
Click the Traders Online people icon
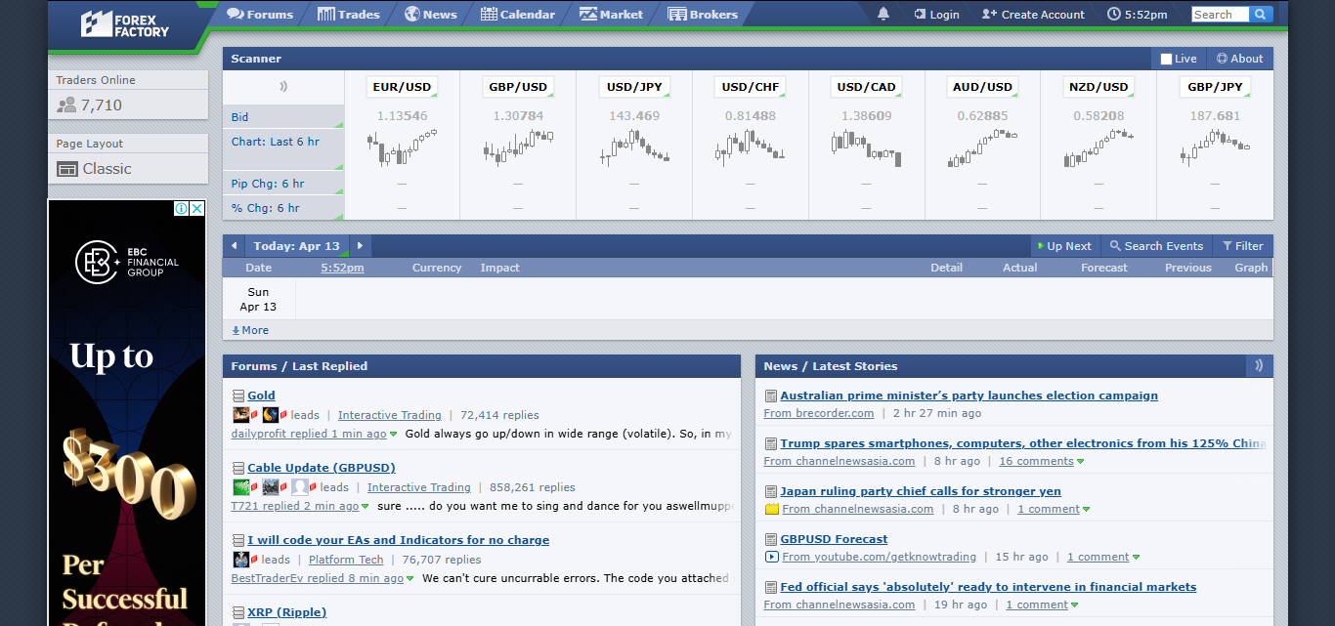(66, 105)
